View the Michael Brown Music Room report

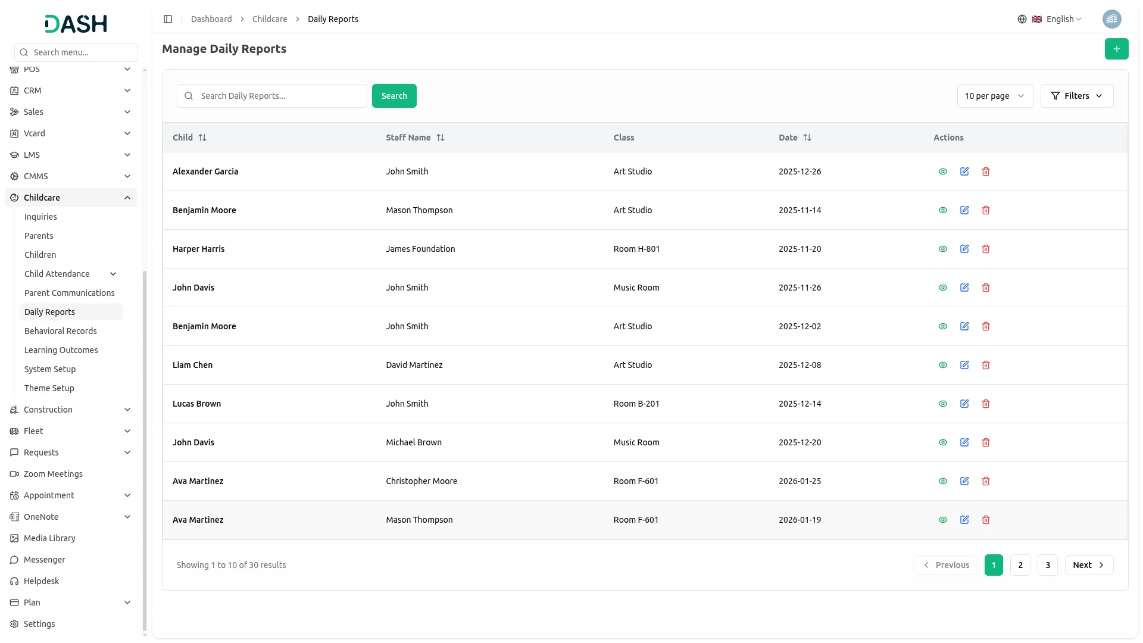[943, 442]
